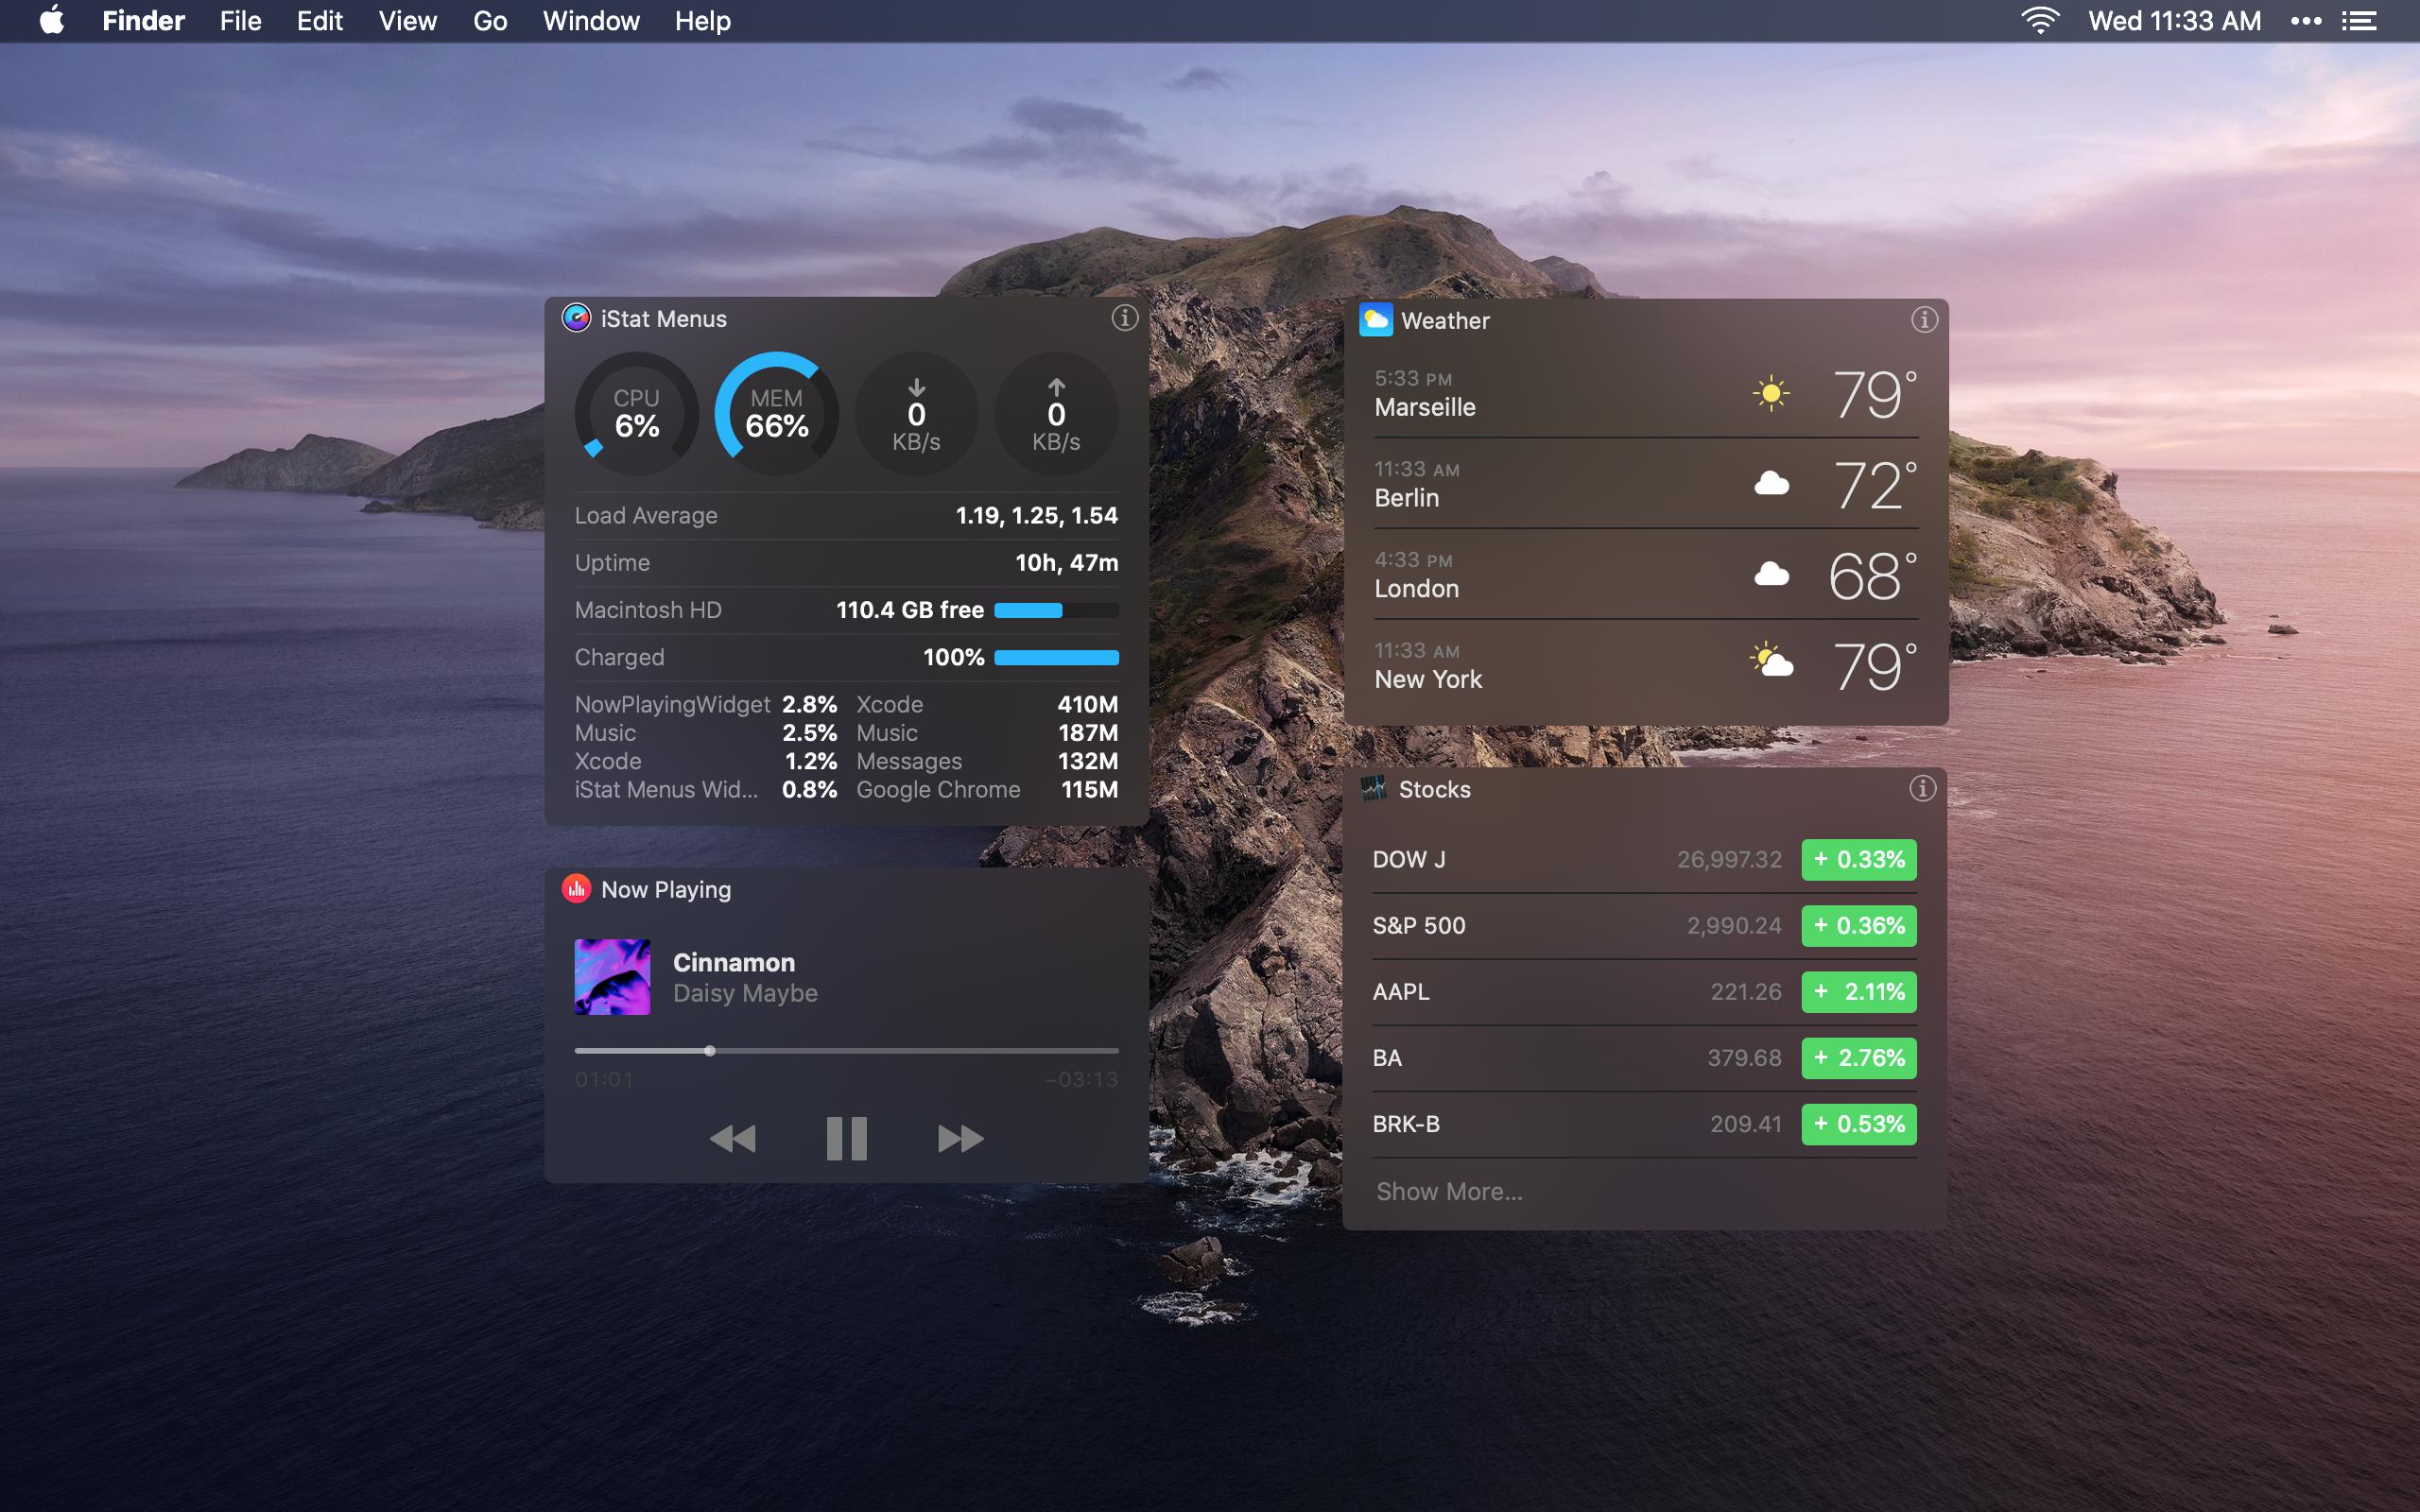The height and width of the screenshot is (1512, 2420).
Task: Open iStat Menus widget info button
Action: coord(1125,318)
